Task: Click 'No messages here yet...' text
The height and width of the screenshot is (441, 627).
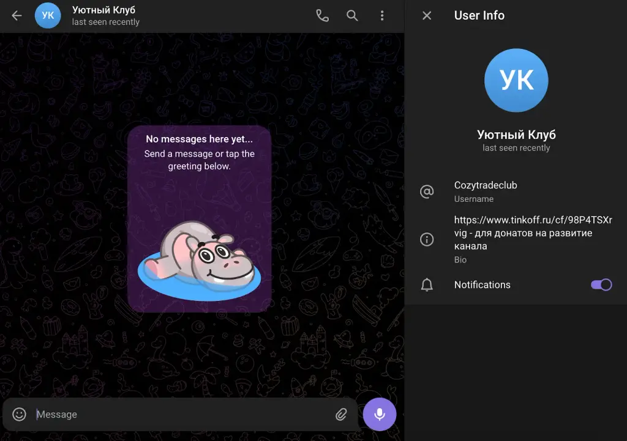Action: (x=199, y=139)
